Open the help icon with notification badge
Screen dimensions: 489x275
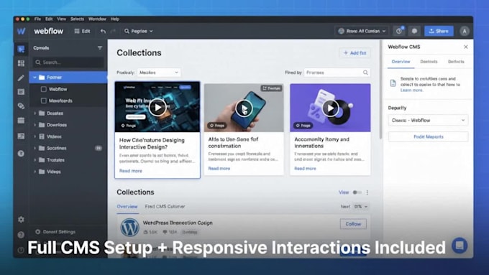(x=399, y=31)
